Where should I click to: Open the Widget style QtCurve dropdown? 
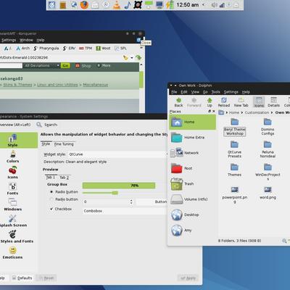click(x=117, y=154)
